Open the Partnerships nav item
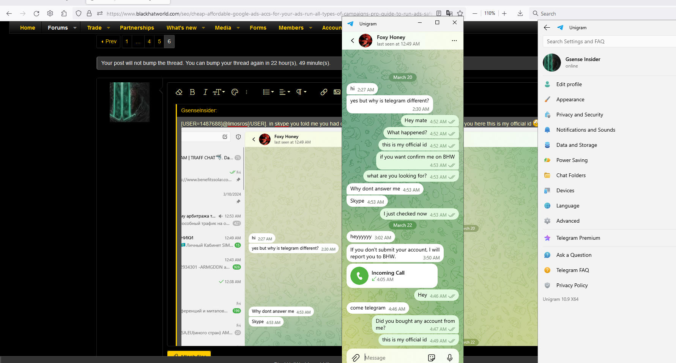This screenshot has width=676, height=363. tap(137, 28)
